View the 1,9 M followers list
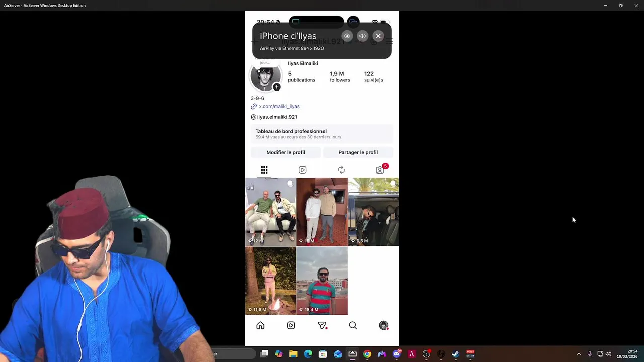This screenshot has width=644, height=362. 340,77
